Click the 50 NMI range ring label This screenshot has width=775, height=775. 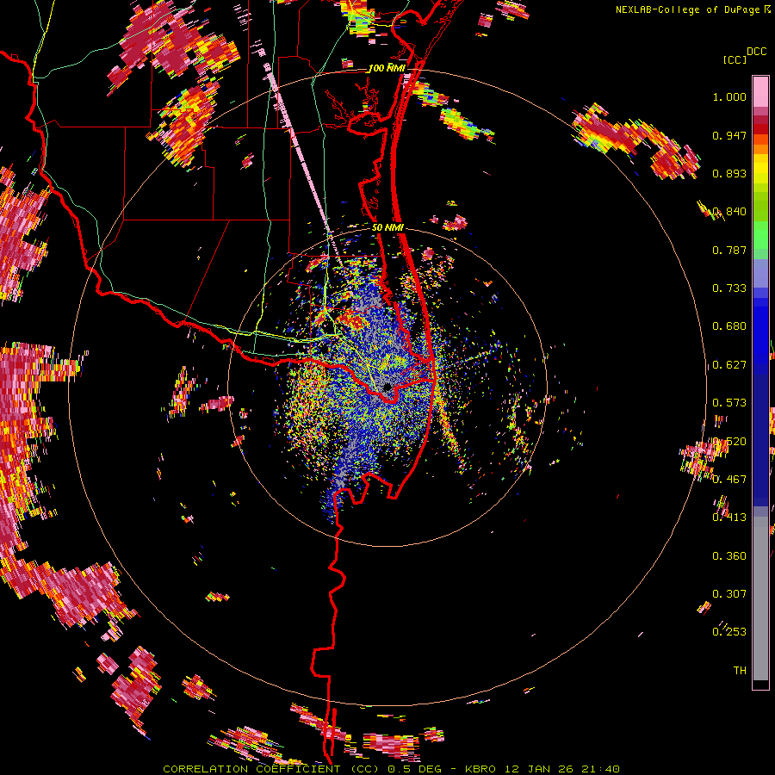pos(387,228)
